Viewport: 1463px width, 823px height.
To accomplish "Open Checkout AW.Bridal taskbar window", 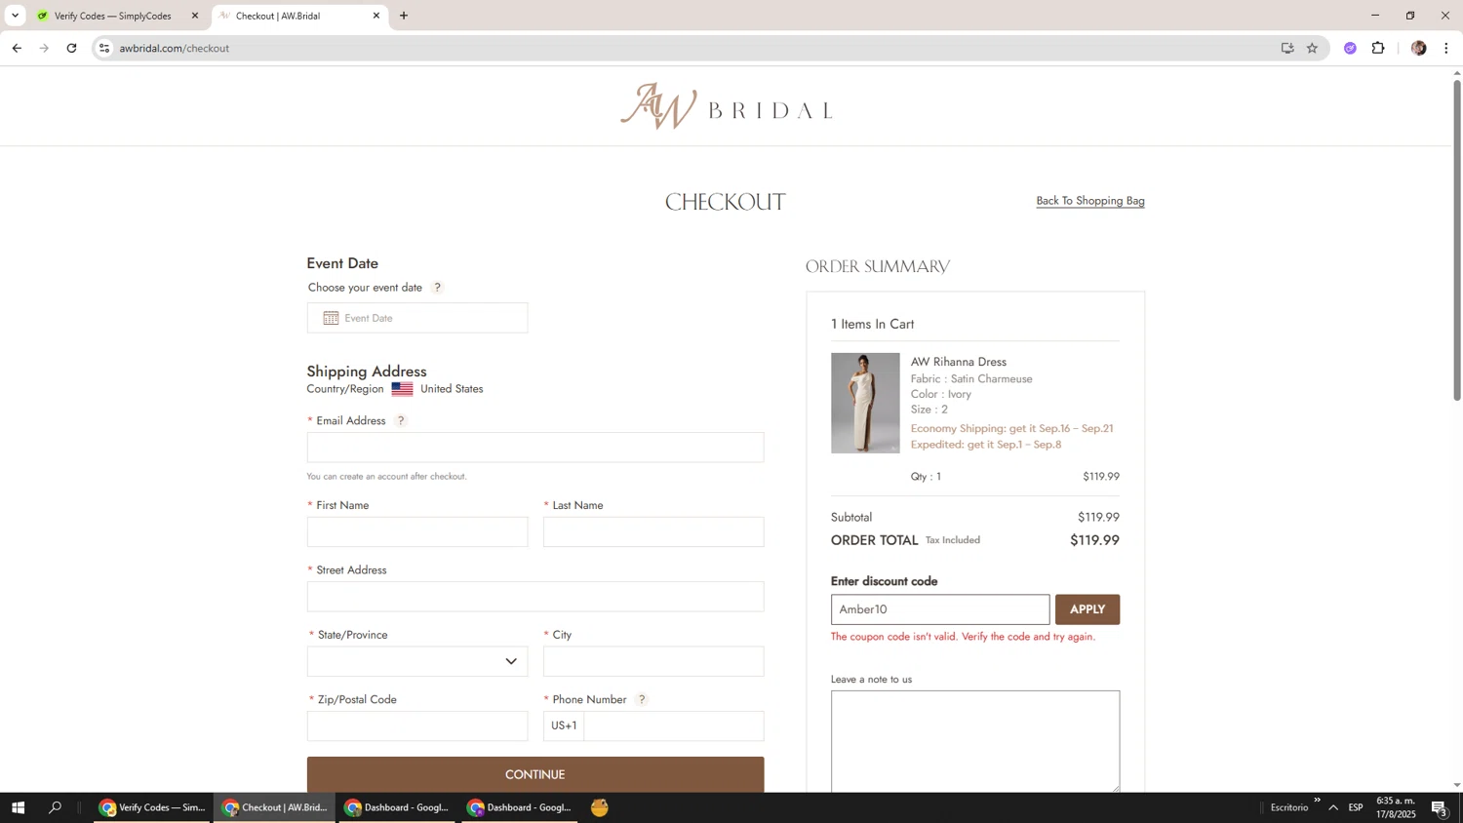I will click(x=275, y=807).
